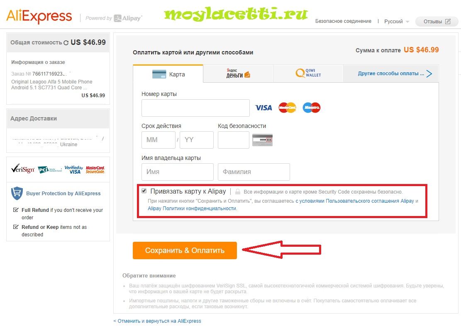Expand Другие способы оплаты payment options
This screenshot has width=461, height=329.
395,74
